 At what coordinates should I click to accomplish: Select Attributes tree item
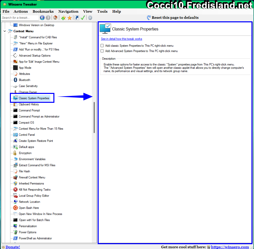(x=25, y=74)
